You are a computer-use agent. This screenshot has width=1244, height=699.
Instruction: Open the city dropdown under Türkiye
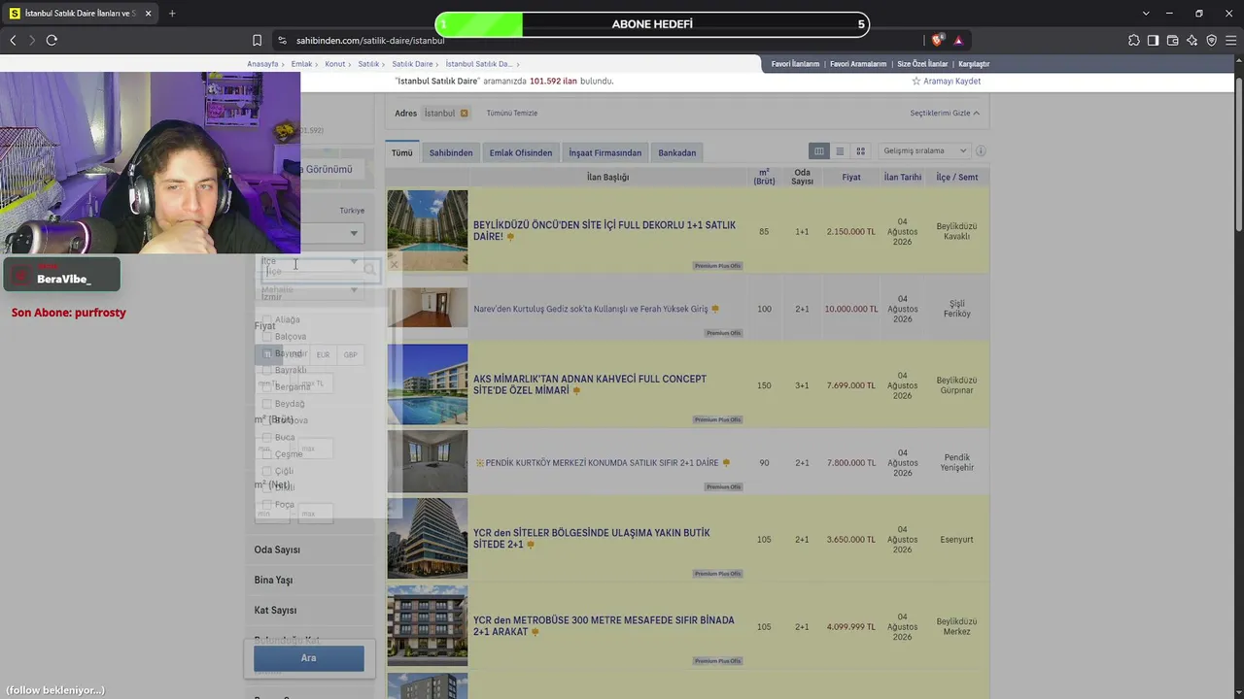click(332, 233)
